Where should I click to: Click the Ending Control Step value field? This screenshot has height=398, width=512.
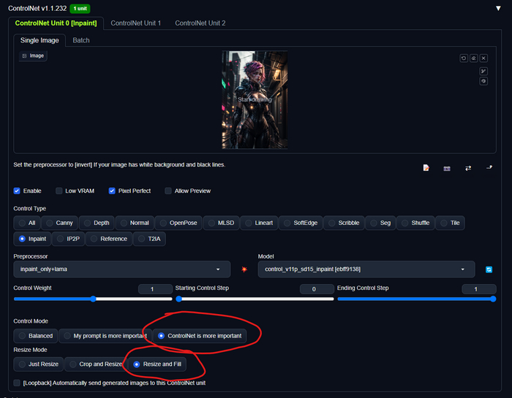pos(479,289)
